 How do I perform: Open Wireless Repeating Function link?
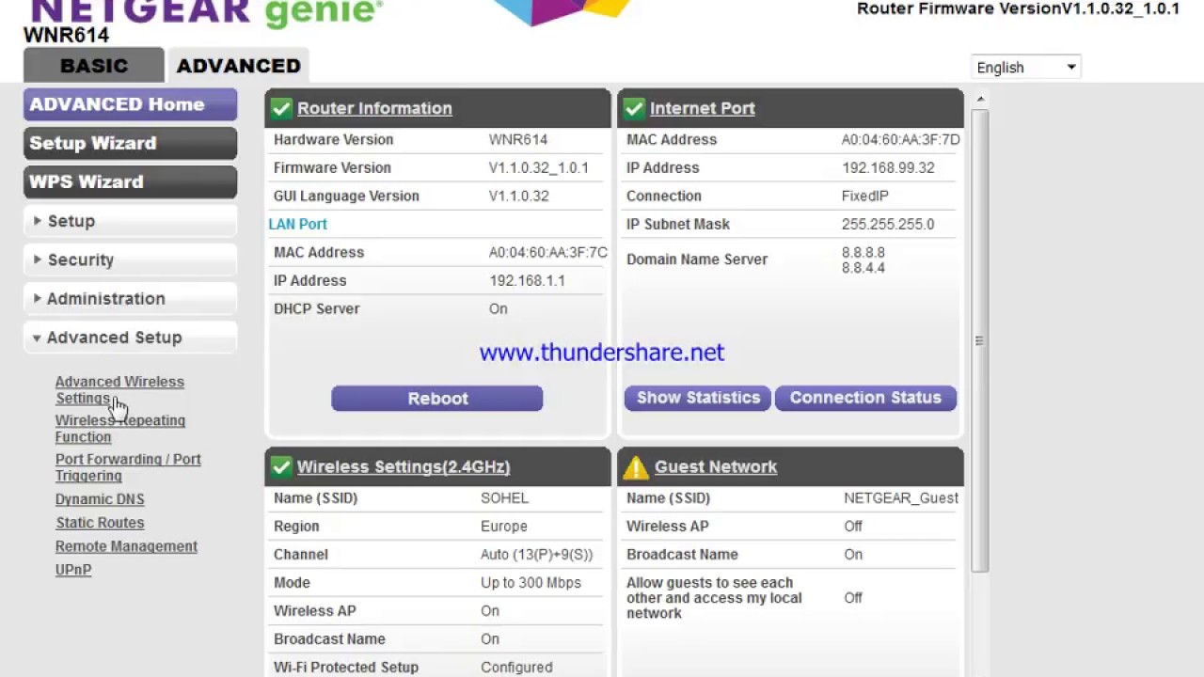[x=120, y=429]
